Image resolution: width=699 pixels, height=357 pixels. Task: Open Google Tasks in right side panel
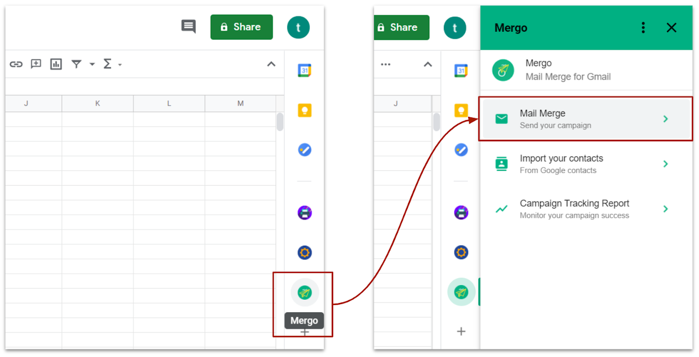(x=461, y=150)
